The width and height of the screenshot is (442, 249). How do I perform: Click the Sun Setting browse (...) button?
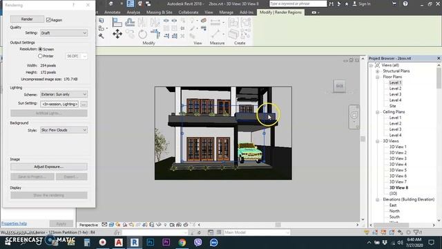coord(84,104)
